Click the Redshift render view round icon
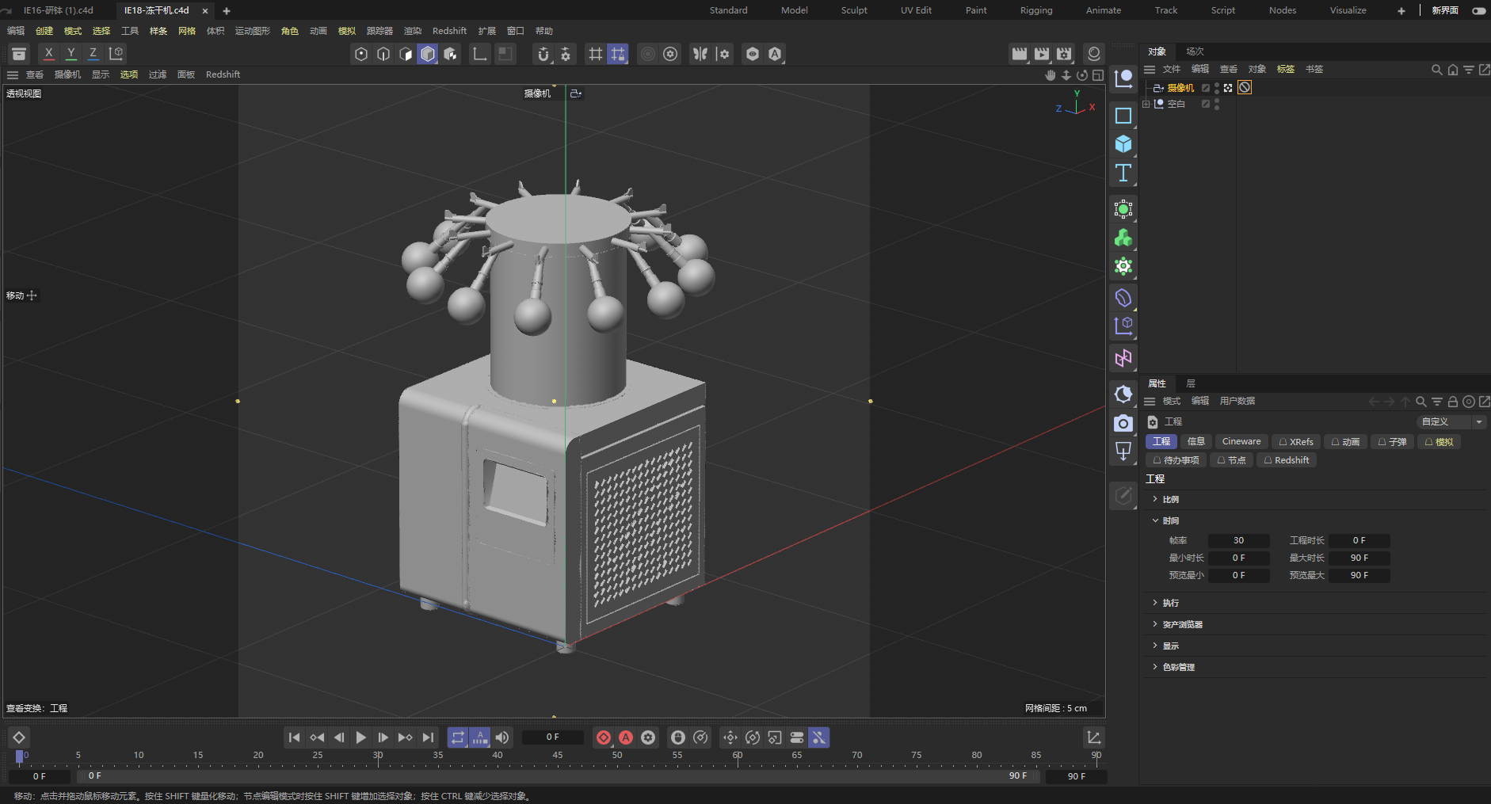The height and width of the screenshot is (804, 1491). pos(1094,54)
